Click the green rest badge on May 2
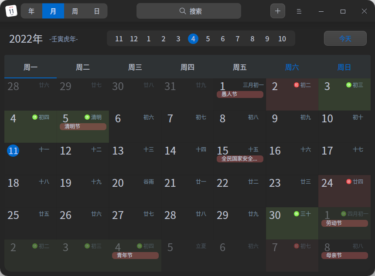This screenshot has width=375, height=276. (35, 246)
